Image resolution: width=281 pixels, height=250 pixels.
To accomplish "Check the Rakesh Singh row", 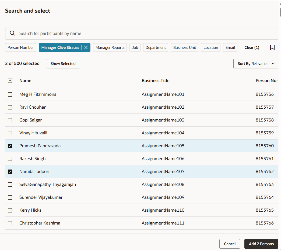I will [10, 159].
